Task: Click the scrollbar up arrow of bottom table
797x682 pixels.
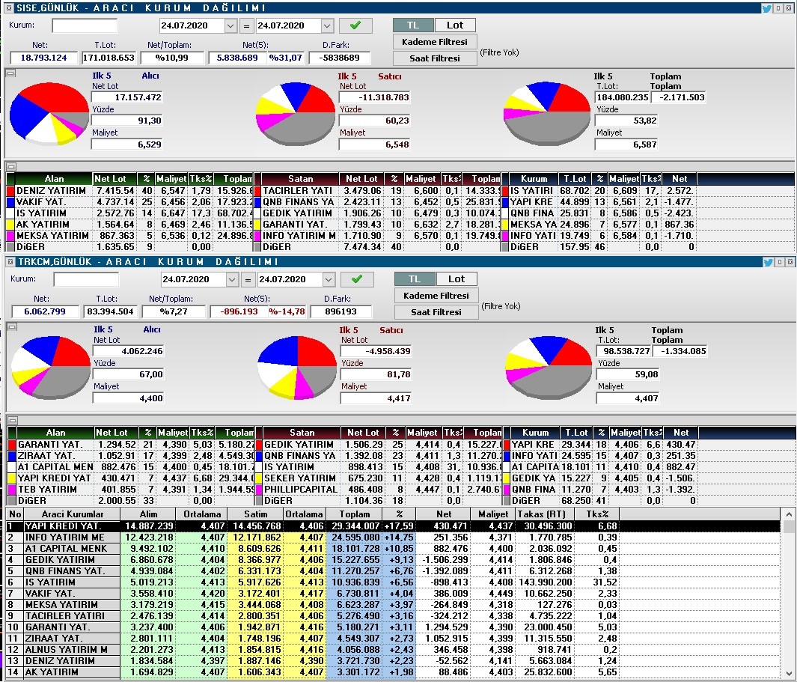Action: click(x=788, y=514)
